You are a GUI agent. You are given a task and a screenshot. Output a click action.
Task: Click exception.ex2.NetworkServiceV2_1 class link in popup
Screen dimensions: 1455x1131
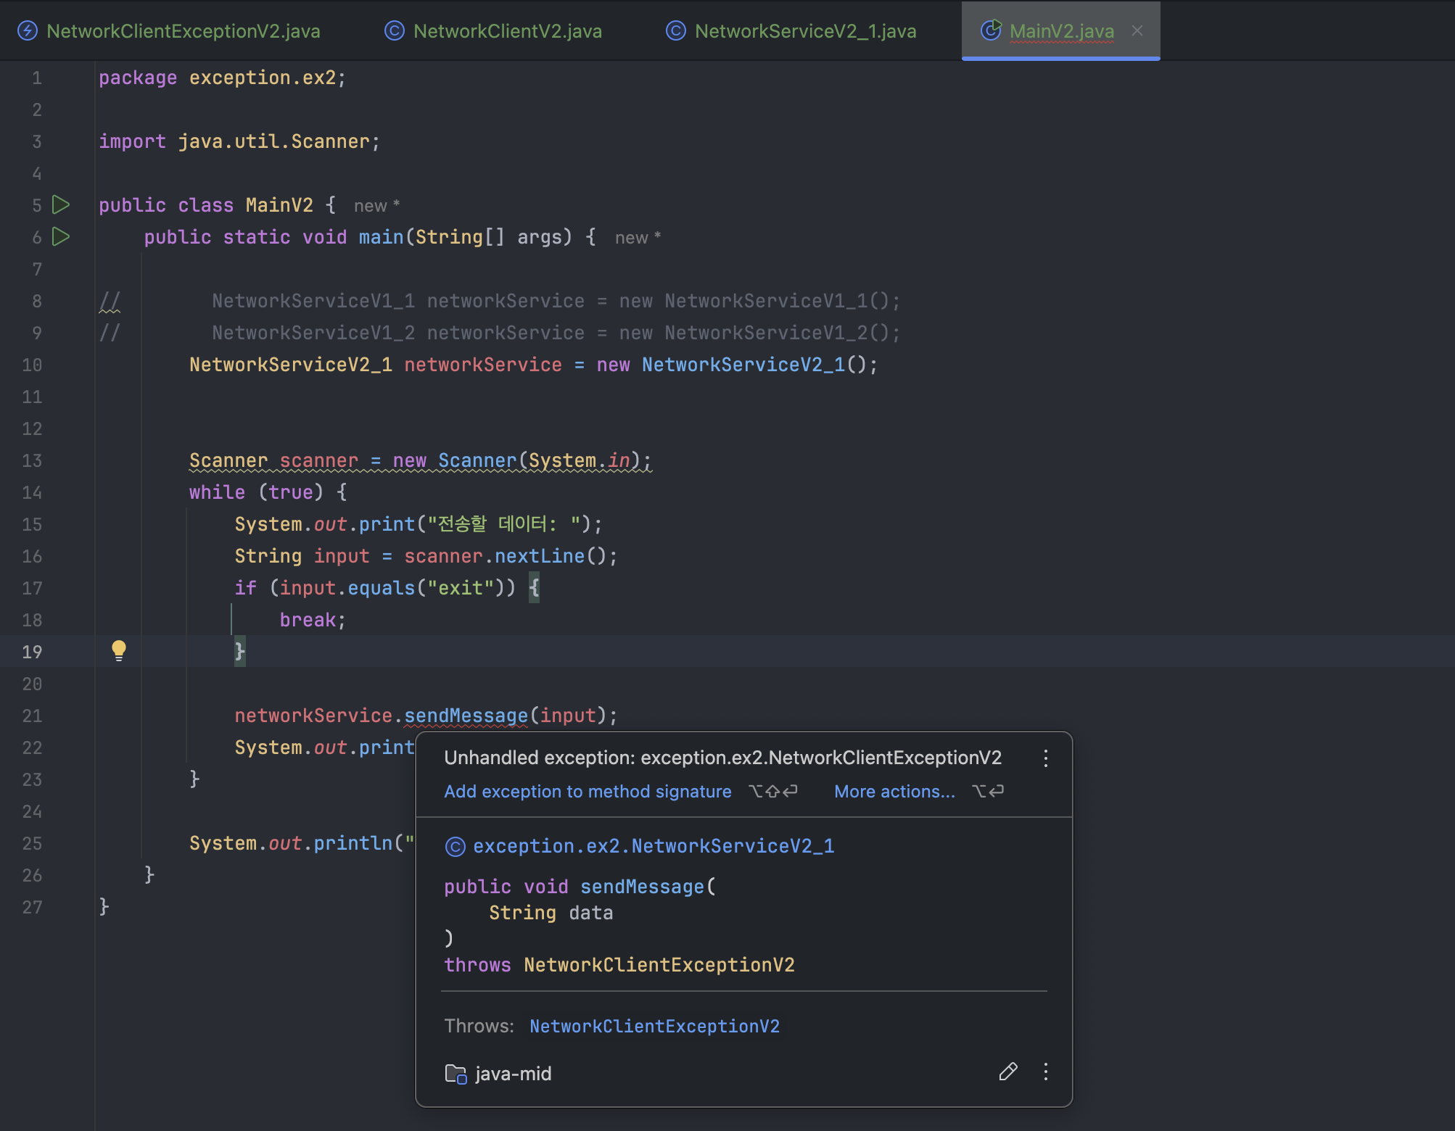653,846
